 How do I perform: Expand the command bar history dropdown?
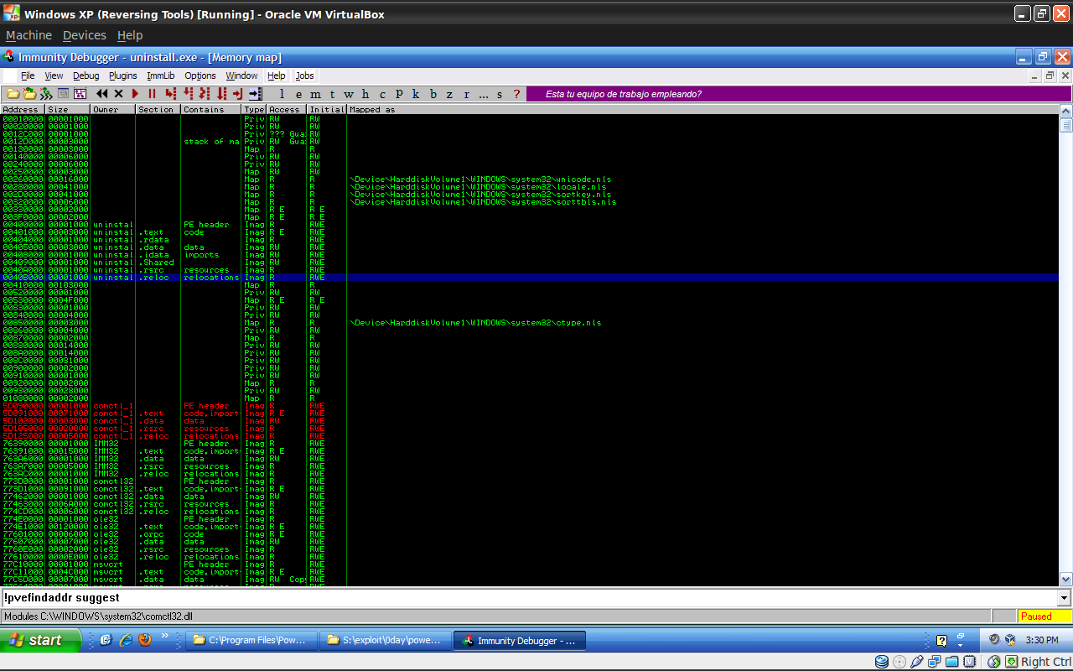point(1065,598)
